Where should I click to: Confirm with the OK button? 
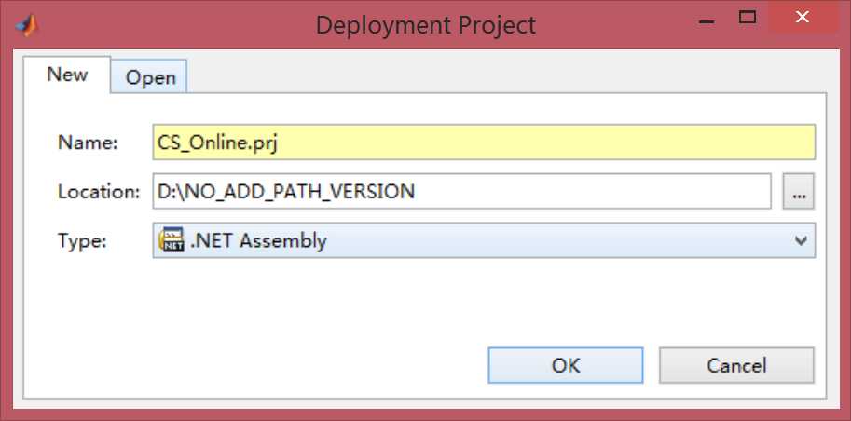(x=566, y=365)
